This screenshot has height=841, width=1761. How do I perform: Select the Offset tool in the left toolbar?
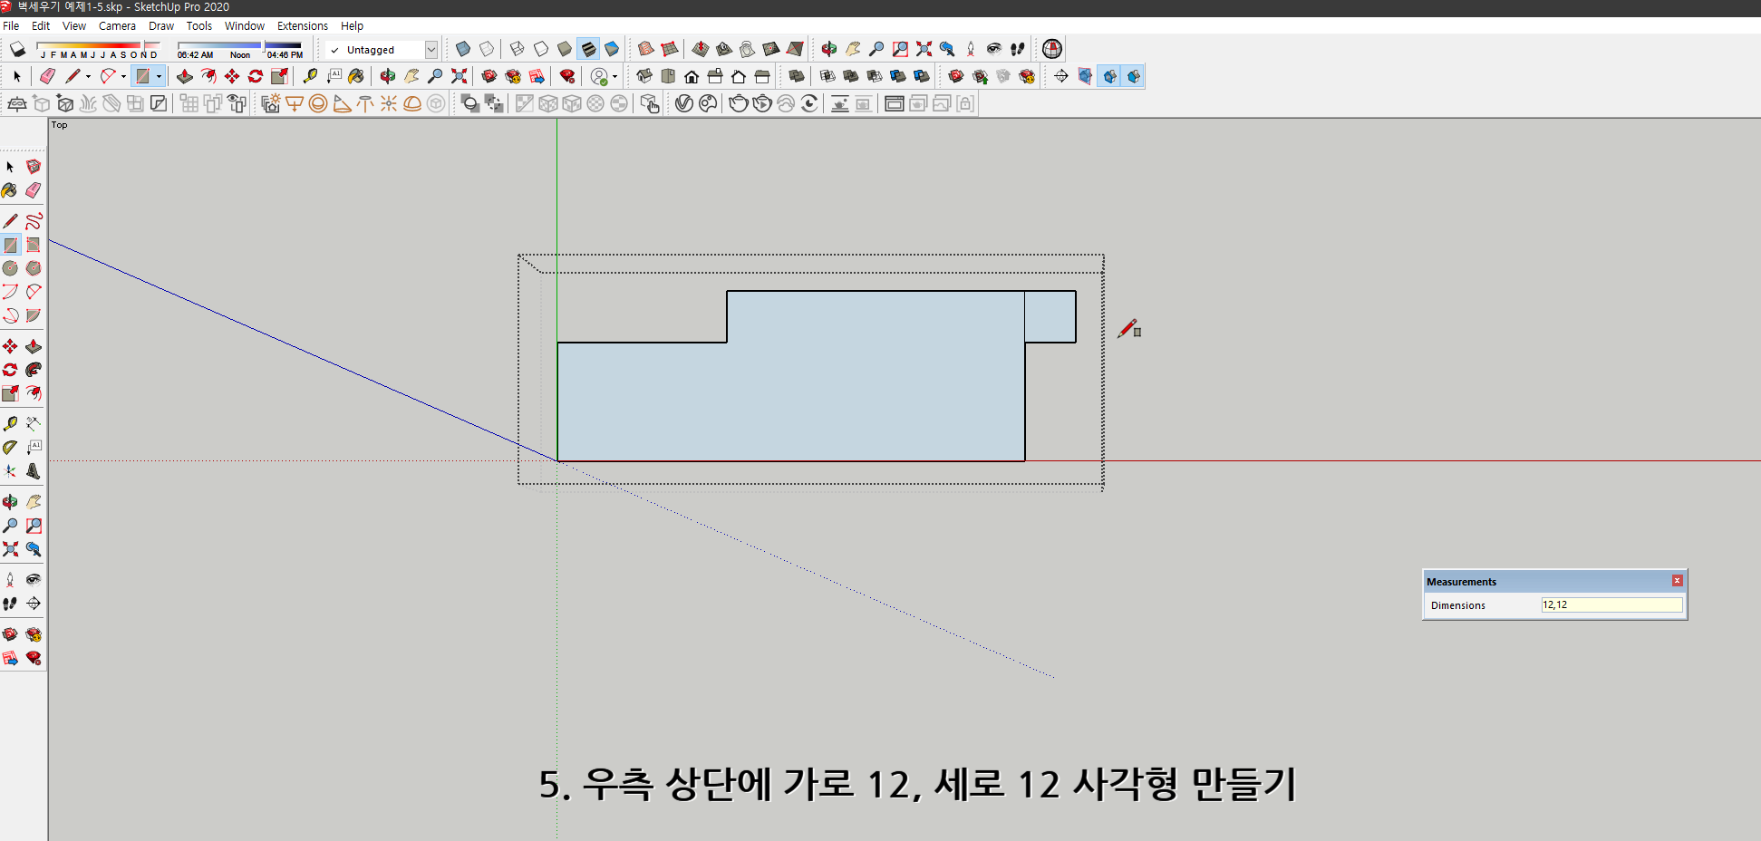[x=34, y=393]
